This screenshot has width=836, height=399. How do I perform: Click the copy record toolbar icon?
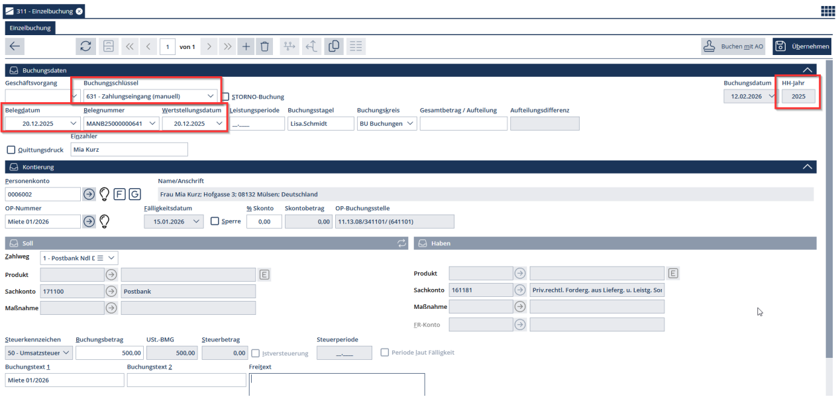pos(334,46)
